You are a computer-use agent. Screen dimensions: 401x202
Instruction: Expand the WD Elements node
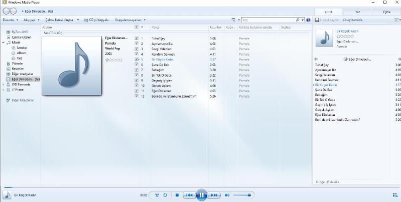tap(4, 84)
